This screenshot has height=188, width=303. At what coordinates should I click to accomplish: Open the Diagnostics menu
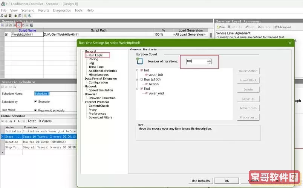pyautogui.click(x=62, y=10)
